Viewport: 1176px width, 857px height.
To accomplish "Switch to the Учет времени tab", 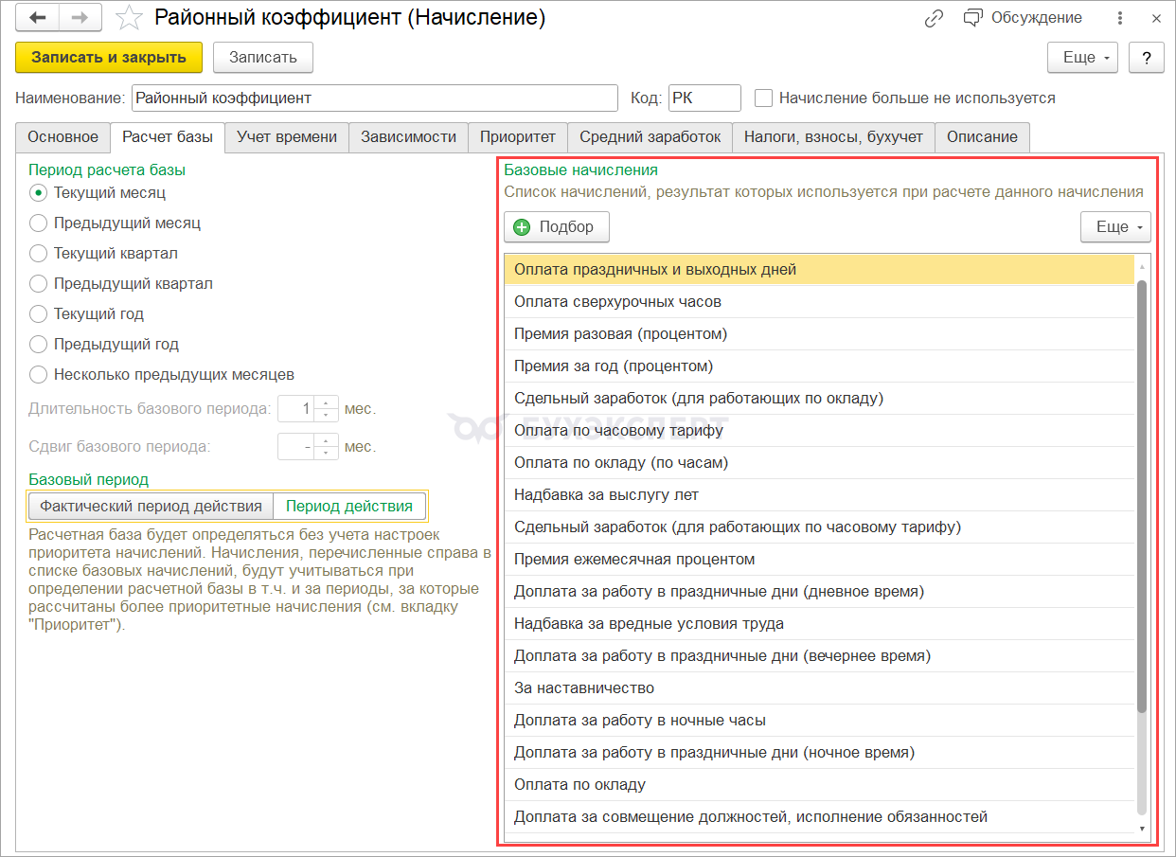I will pyautogui.click(x=287, y=137).
